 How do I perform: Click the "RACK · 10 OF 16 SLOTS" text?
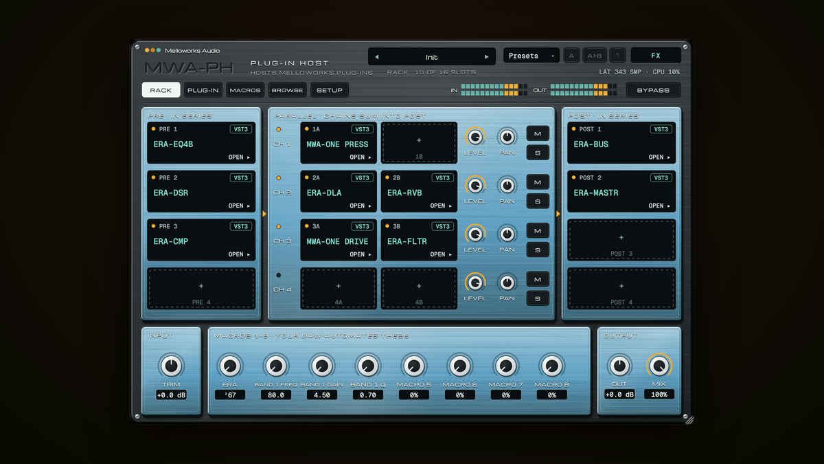click(431, 72)
